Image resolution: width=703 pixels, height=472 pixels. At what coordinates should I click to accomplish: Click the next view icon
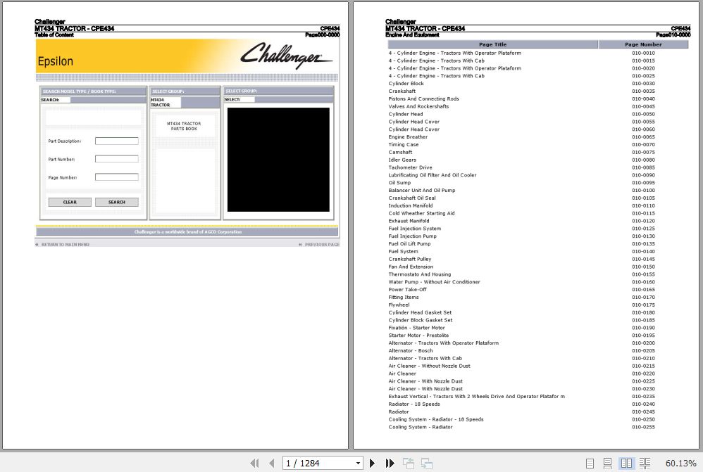tap(426, 463)
